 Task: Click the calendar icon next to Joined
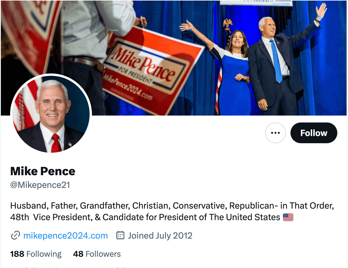point(120,235)
